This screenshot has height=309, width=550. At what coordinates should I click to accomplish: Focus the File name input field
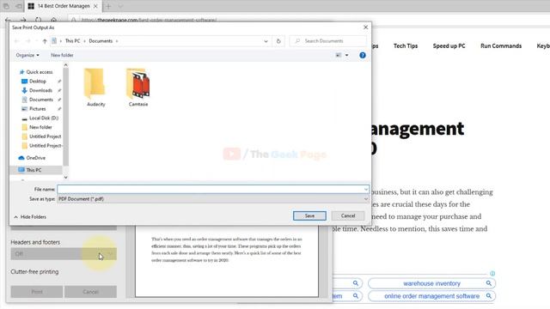[x=210, y=189]
